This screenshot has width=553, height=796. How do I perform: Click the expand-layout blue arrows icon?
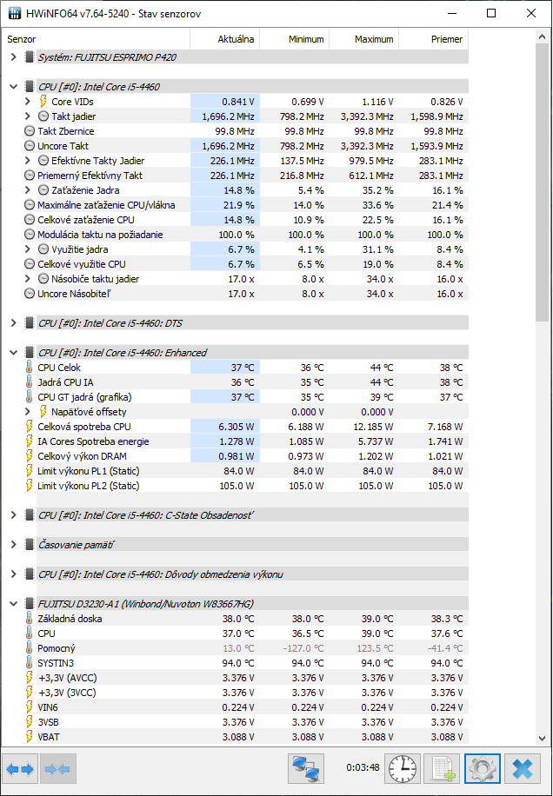20,769
